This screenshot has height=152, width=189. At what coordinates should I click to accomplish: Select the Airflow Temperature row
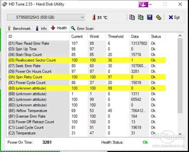[x=87, y=111]
